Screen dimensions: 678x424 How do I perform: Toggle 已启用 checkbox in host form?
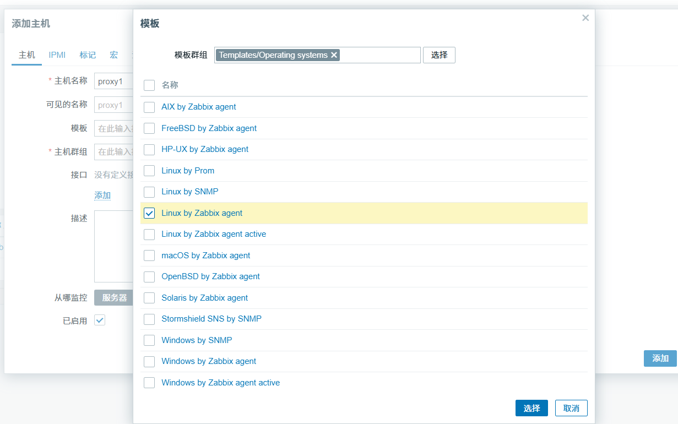coord(100,320)
